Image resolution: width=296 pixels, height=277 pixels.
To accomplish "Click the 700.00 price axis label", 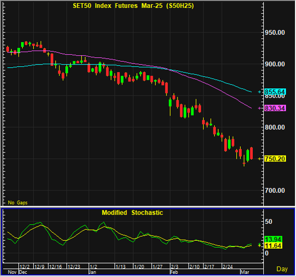I will pos(275,191).
